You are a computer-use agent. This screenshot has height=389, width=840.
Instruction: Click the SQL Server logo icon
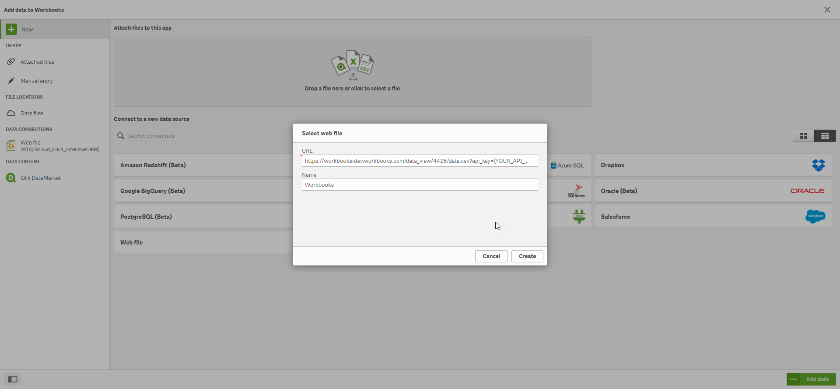577,191
